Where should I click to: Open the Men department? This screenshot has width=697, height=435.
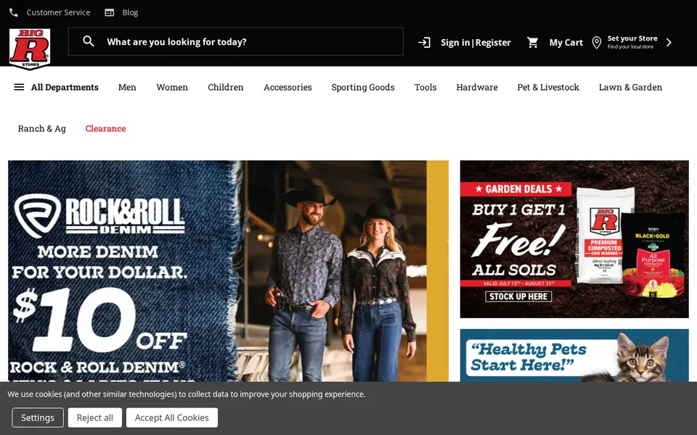click(127, 87)
